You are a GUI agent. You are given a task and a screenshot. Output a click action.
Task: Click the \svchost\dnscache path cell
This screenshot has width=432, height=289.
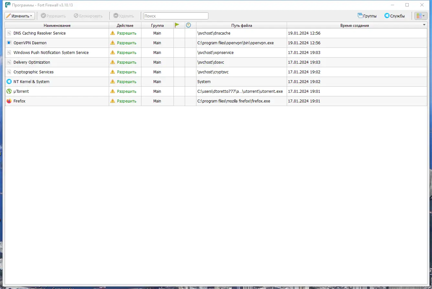click(242, 33)
